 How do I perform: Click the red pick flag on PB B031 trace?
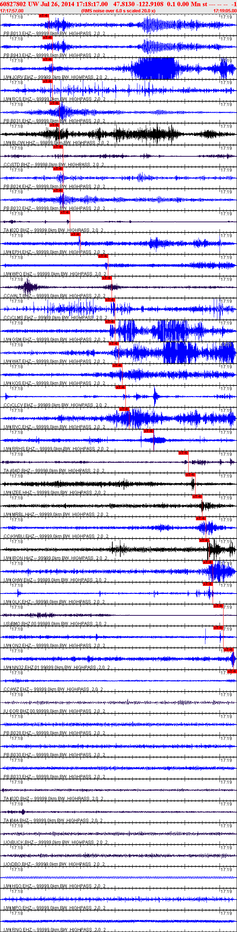pos(54,103)
